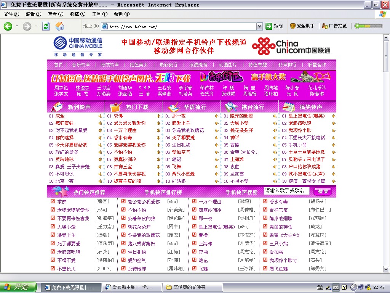390x293 pixels.
Task: Click the music note icon beside 那一夜
Action: [x=194, y=218]
